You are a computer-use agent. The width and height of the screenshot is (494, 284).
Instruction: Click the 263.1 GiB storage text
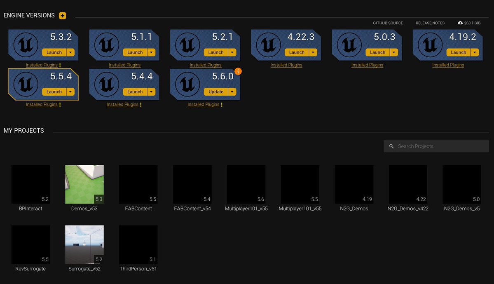pos(472,23)
